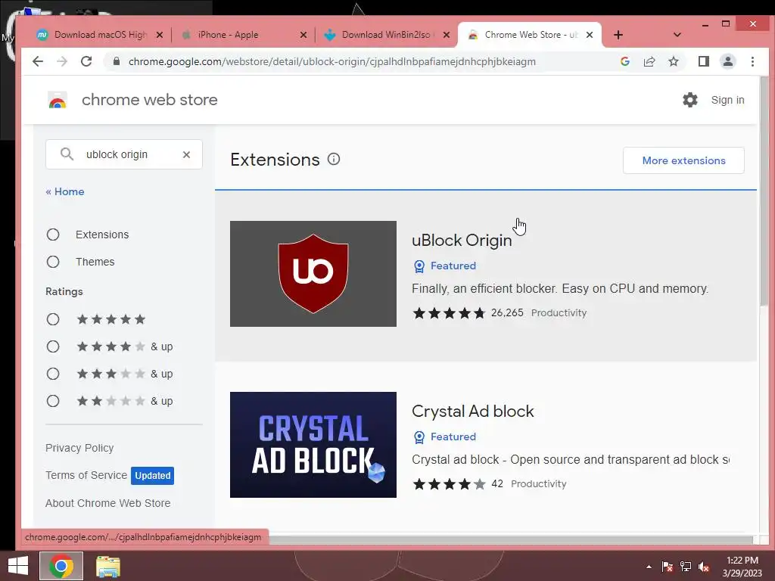The width and height of the screenshot is (775, 581).
Task: Open About Chrome Web Store link
Action: pyautogui.click(x=107, y=503)
